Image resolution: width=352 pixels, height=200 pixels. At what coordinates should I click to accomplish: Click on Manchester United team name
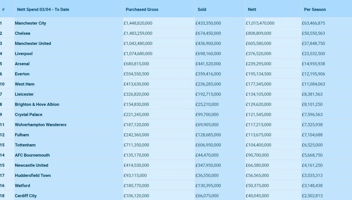coord(33,43)
